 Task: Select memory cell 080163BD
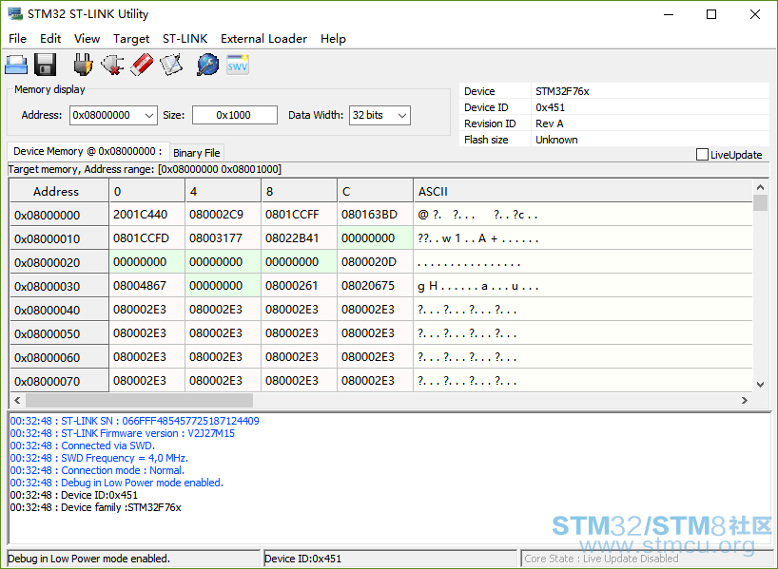pyautogui.click(x=375, y=215)
